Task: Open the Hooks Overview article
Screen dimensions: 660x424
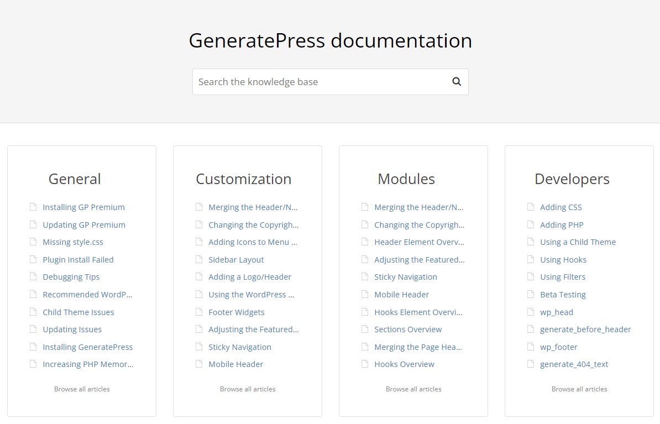Action: (x=404, y=364)
